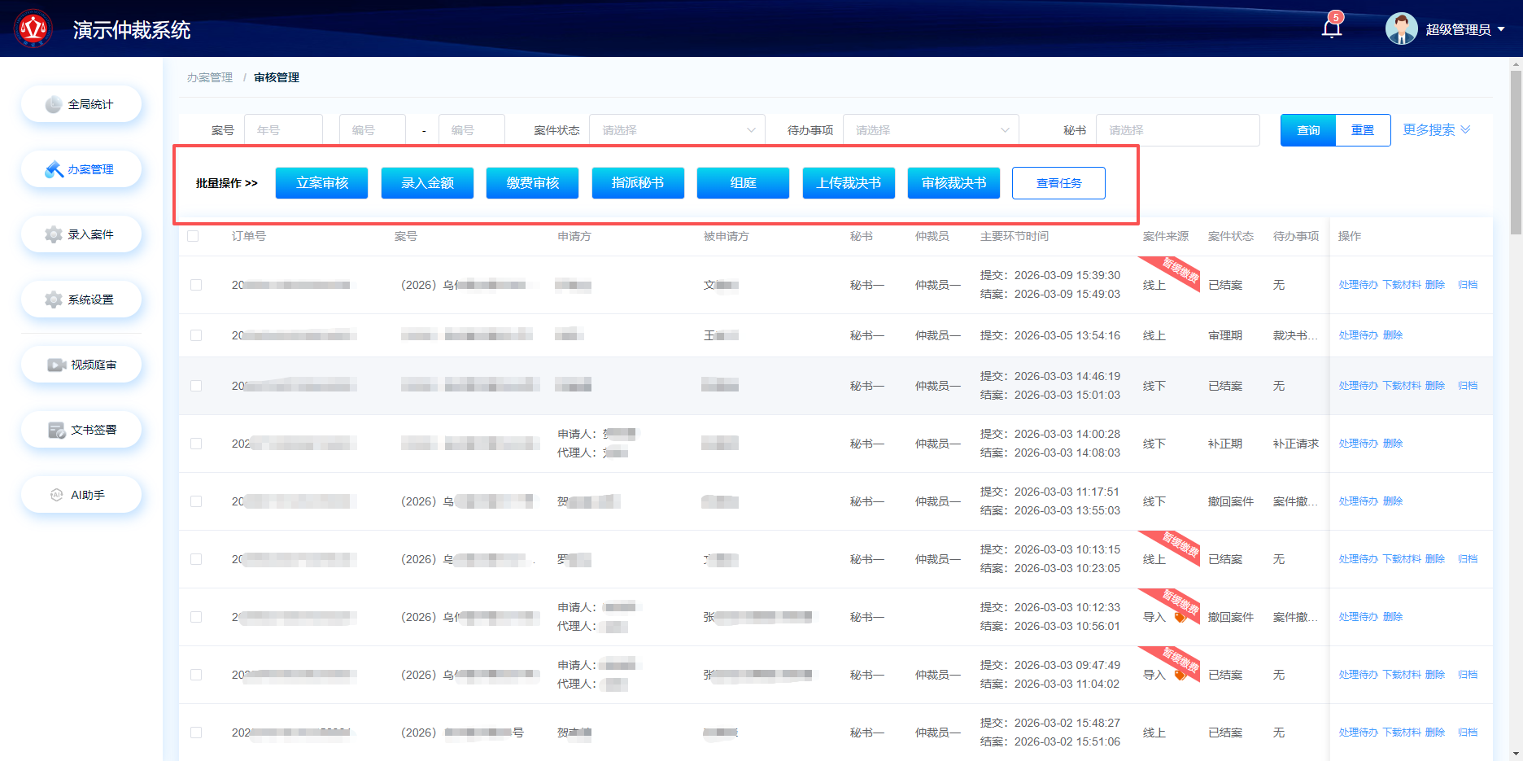Click the gavel icon for 办案管理

click(x=54, y=169)
